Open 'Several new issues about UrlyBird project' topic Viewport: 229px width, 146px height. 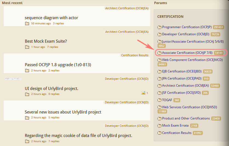63,112
